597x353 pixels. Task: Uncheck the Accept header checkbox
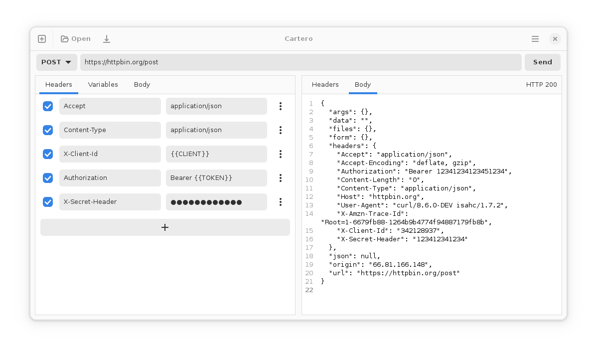48,106
